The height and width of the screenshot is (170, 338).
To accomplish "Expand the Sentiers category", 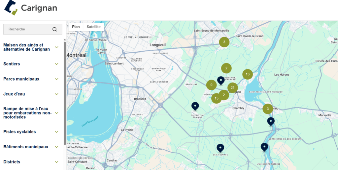I will [56, 64].
